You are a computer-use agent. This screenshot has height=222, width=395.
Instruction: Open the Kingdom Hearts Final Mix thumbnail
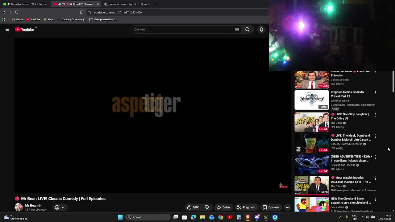click(312, 100)
